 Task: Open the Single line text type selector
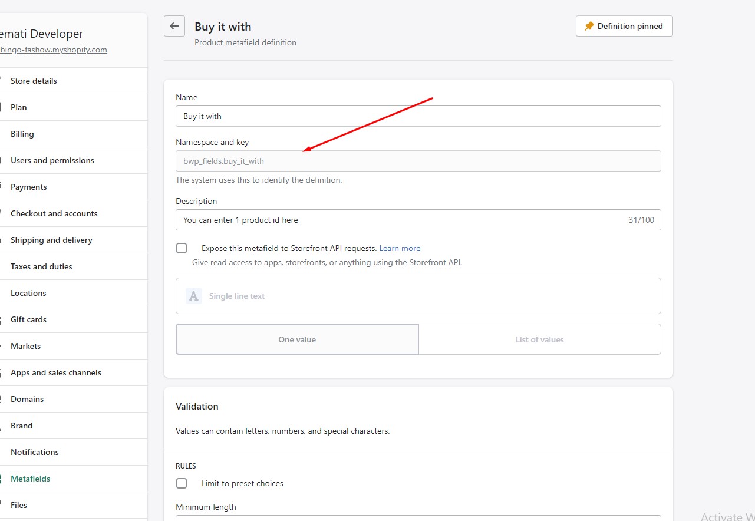[418, 296]
